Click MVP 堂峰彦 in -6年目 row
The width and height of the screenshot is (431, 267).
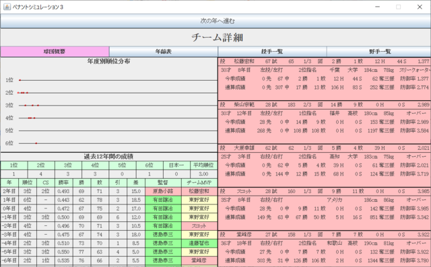tap(199, 260)
